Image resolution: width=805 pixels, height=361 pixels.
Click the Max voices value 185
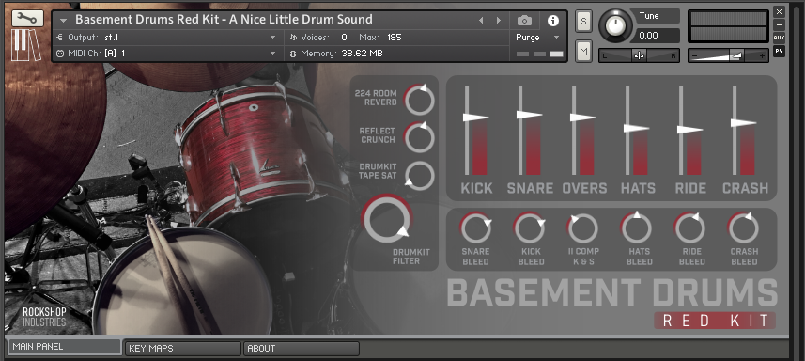pos(395,38)
